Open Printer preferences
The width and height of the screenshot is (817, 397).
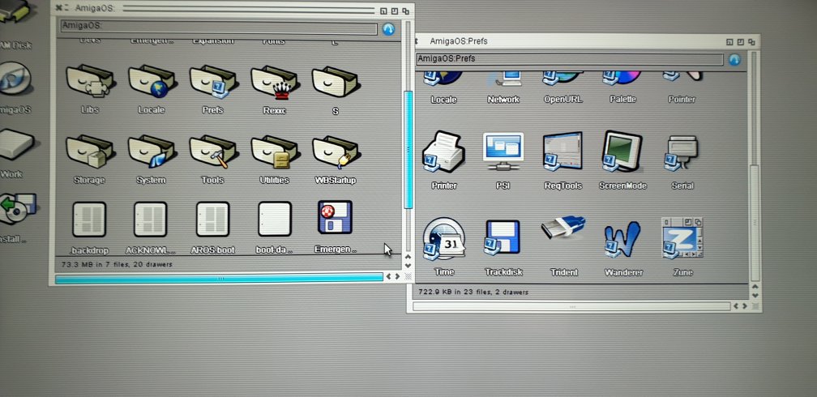click(443, 152)
